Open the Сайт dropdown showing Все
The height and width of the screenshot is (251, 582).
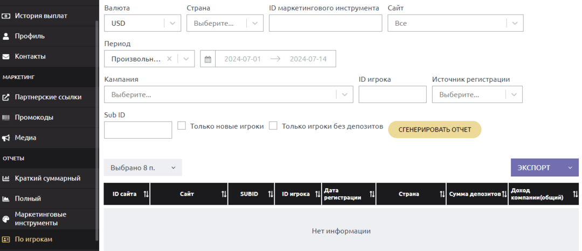[455, 23]
